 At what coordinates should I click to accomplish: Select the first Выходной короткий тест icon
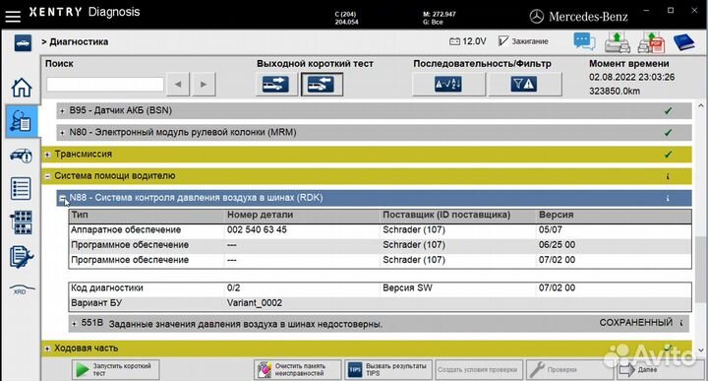275,84
